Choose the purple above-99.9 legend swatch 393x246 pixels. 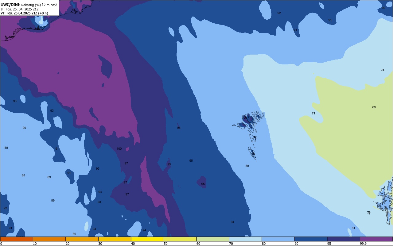pyautogui.click(x=376, y=239)
